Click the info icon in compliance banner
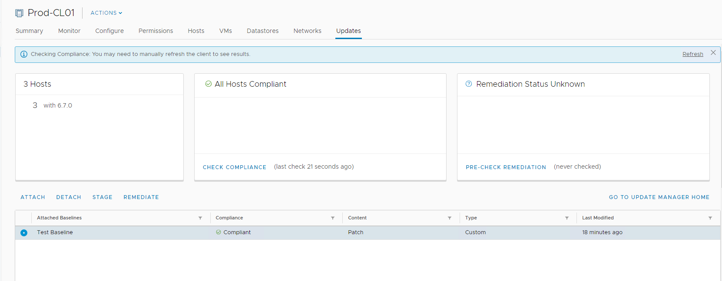Screen dimensions: 722x281 tap(24, 54)
